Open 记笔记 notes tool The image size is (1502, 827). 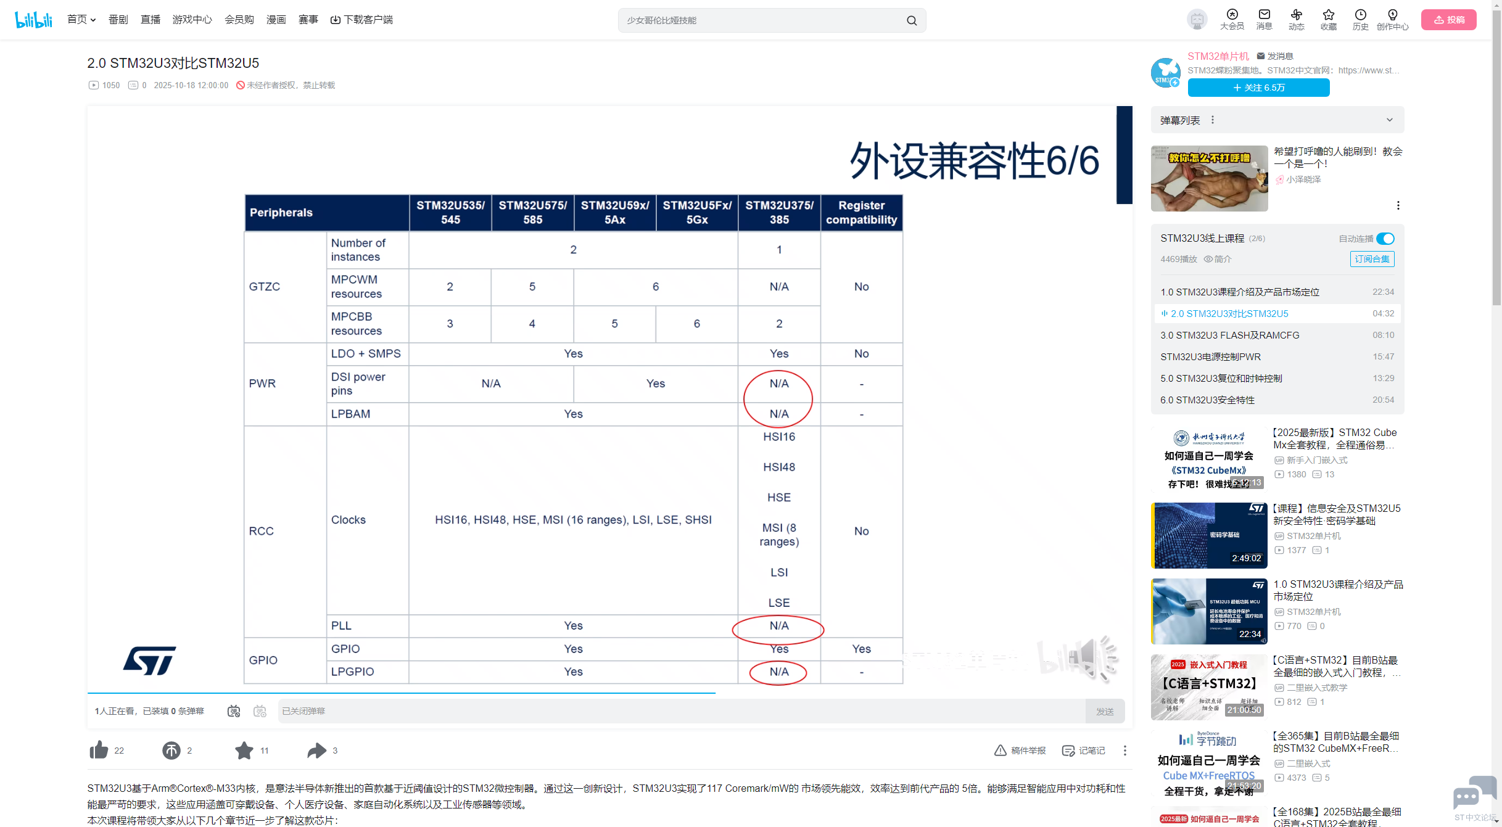tap(1083, 751)
